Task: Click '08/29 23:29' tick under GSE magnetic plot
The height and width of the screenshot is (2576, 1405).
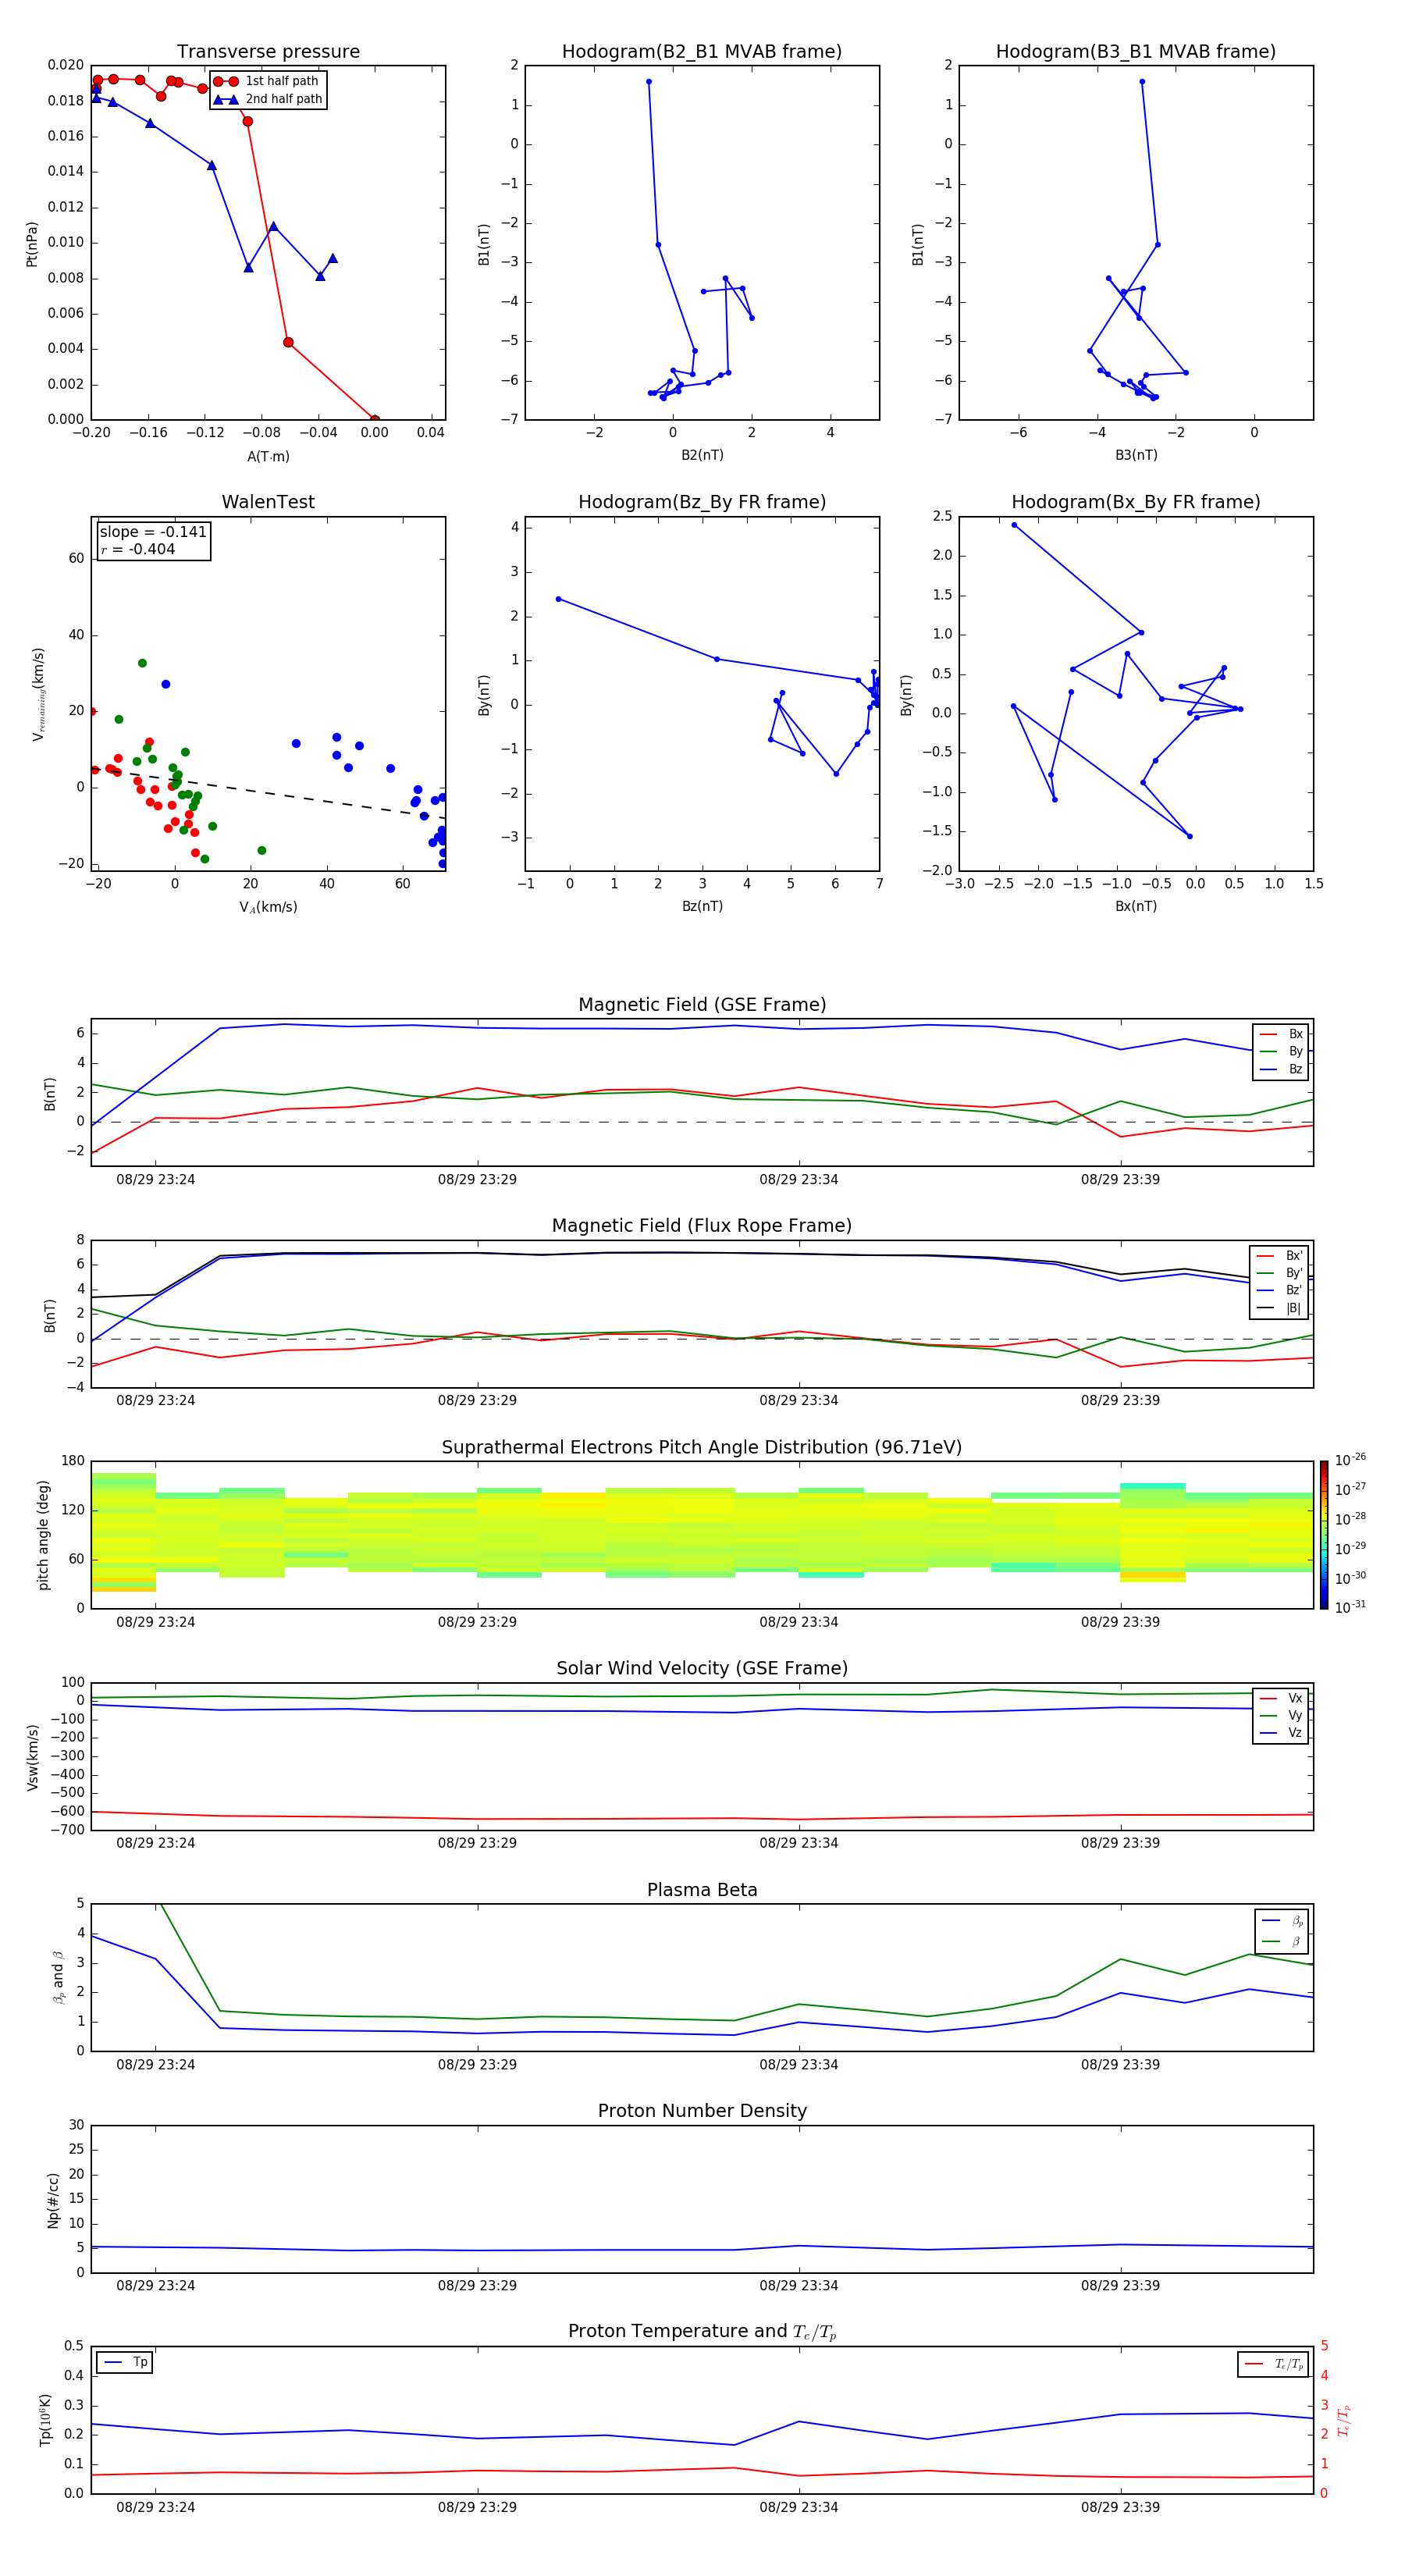Action: click(477, 1180)
